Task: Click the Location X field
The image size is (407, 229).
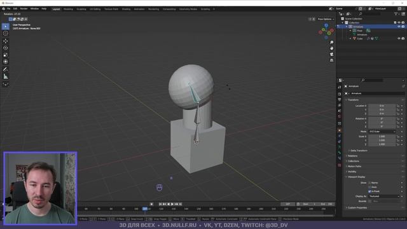Action: (x=382, y=106)
